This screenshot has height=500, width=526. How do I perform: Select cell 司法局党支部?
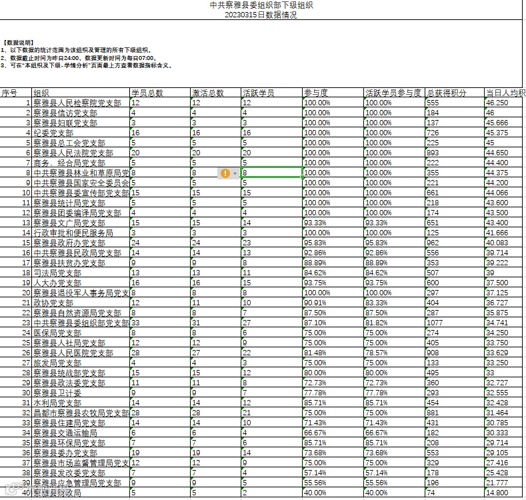[81, 273]
